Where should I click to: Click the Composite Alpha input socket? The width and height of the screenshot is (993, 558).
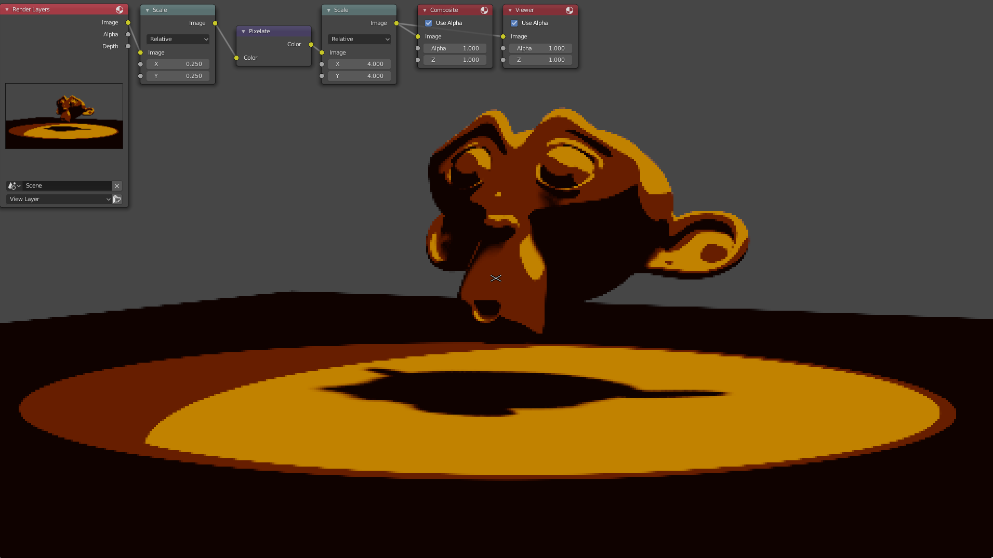click(x=418, y=48)
